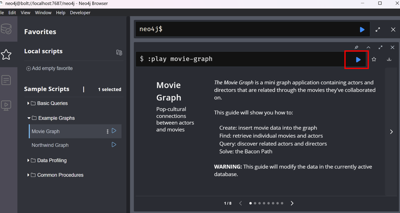
Task: Open the Help menu
Action: point(61,13)
